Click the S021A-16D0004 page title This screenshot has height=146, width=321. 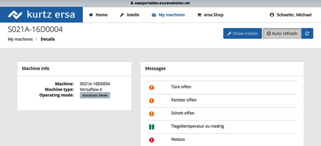[x=35, y=30]
